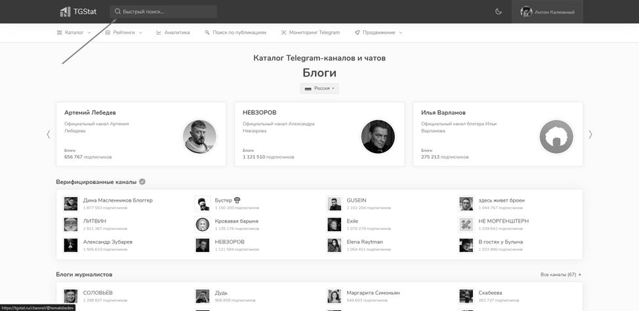
Task: Expand the Рейтинги menu
Action: pyautogui.click(x=123, y=33)
